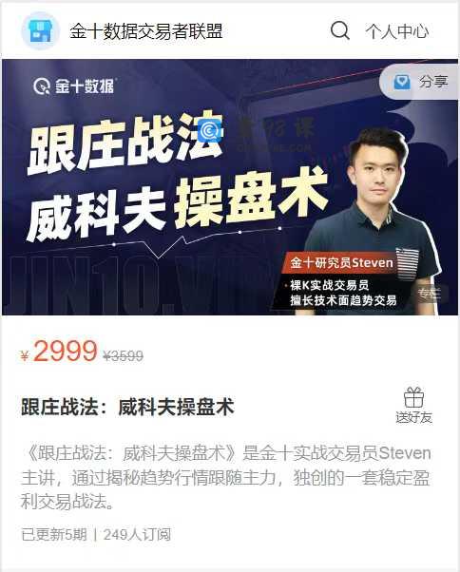Click the Jin10 logo on banner
Screen dimensions: 460x572
pyautogui.click(x=74, y=86)
